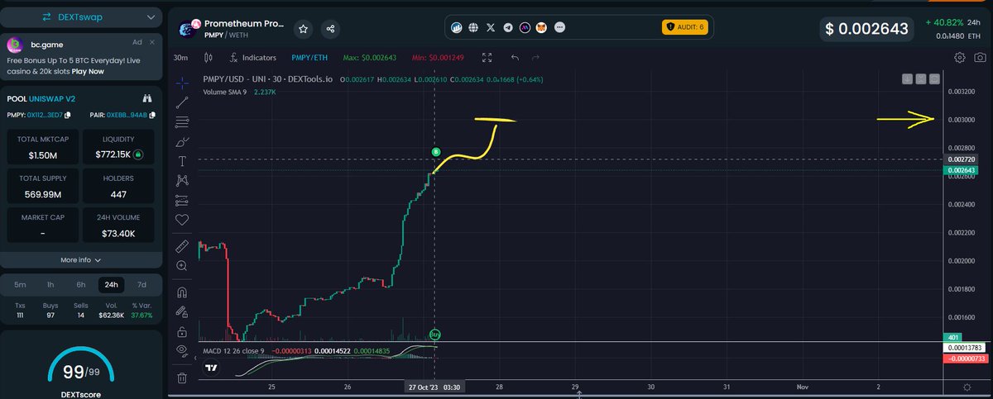The height and width of the screenshot is (399, 993).
Task: Select the text annotation tool
Action: (182, 161)
